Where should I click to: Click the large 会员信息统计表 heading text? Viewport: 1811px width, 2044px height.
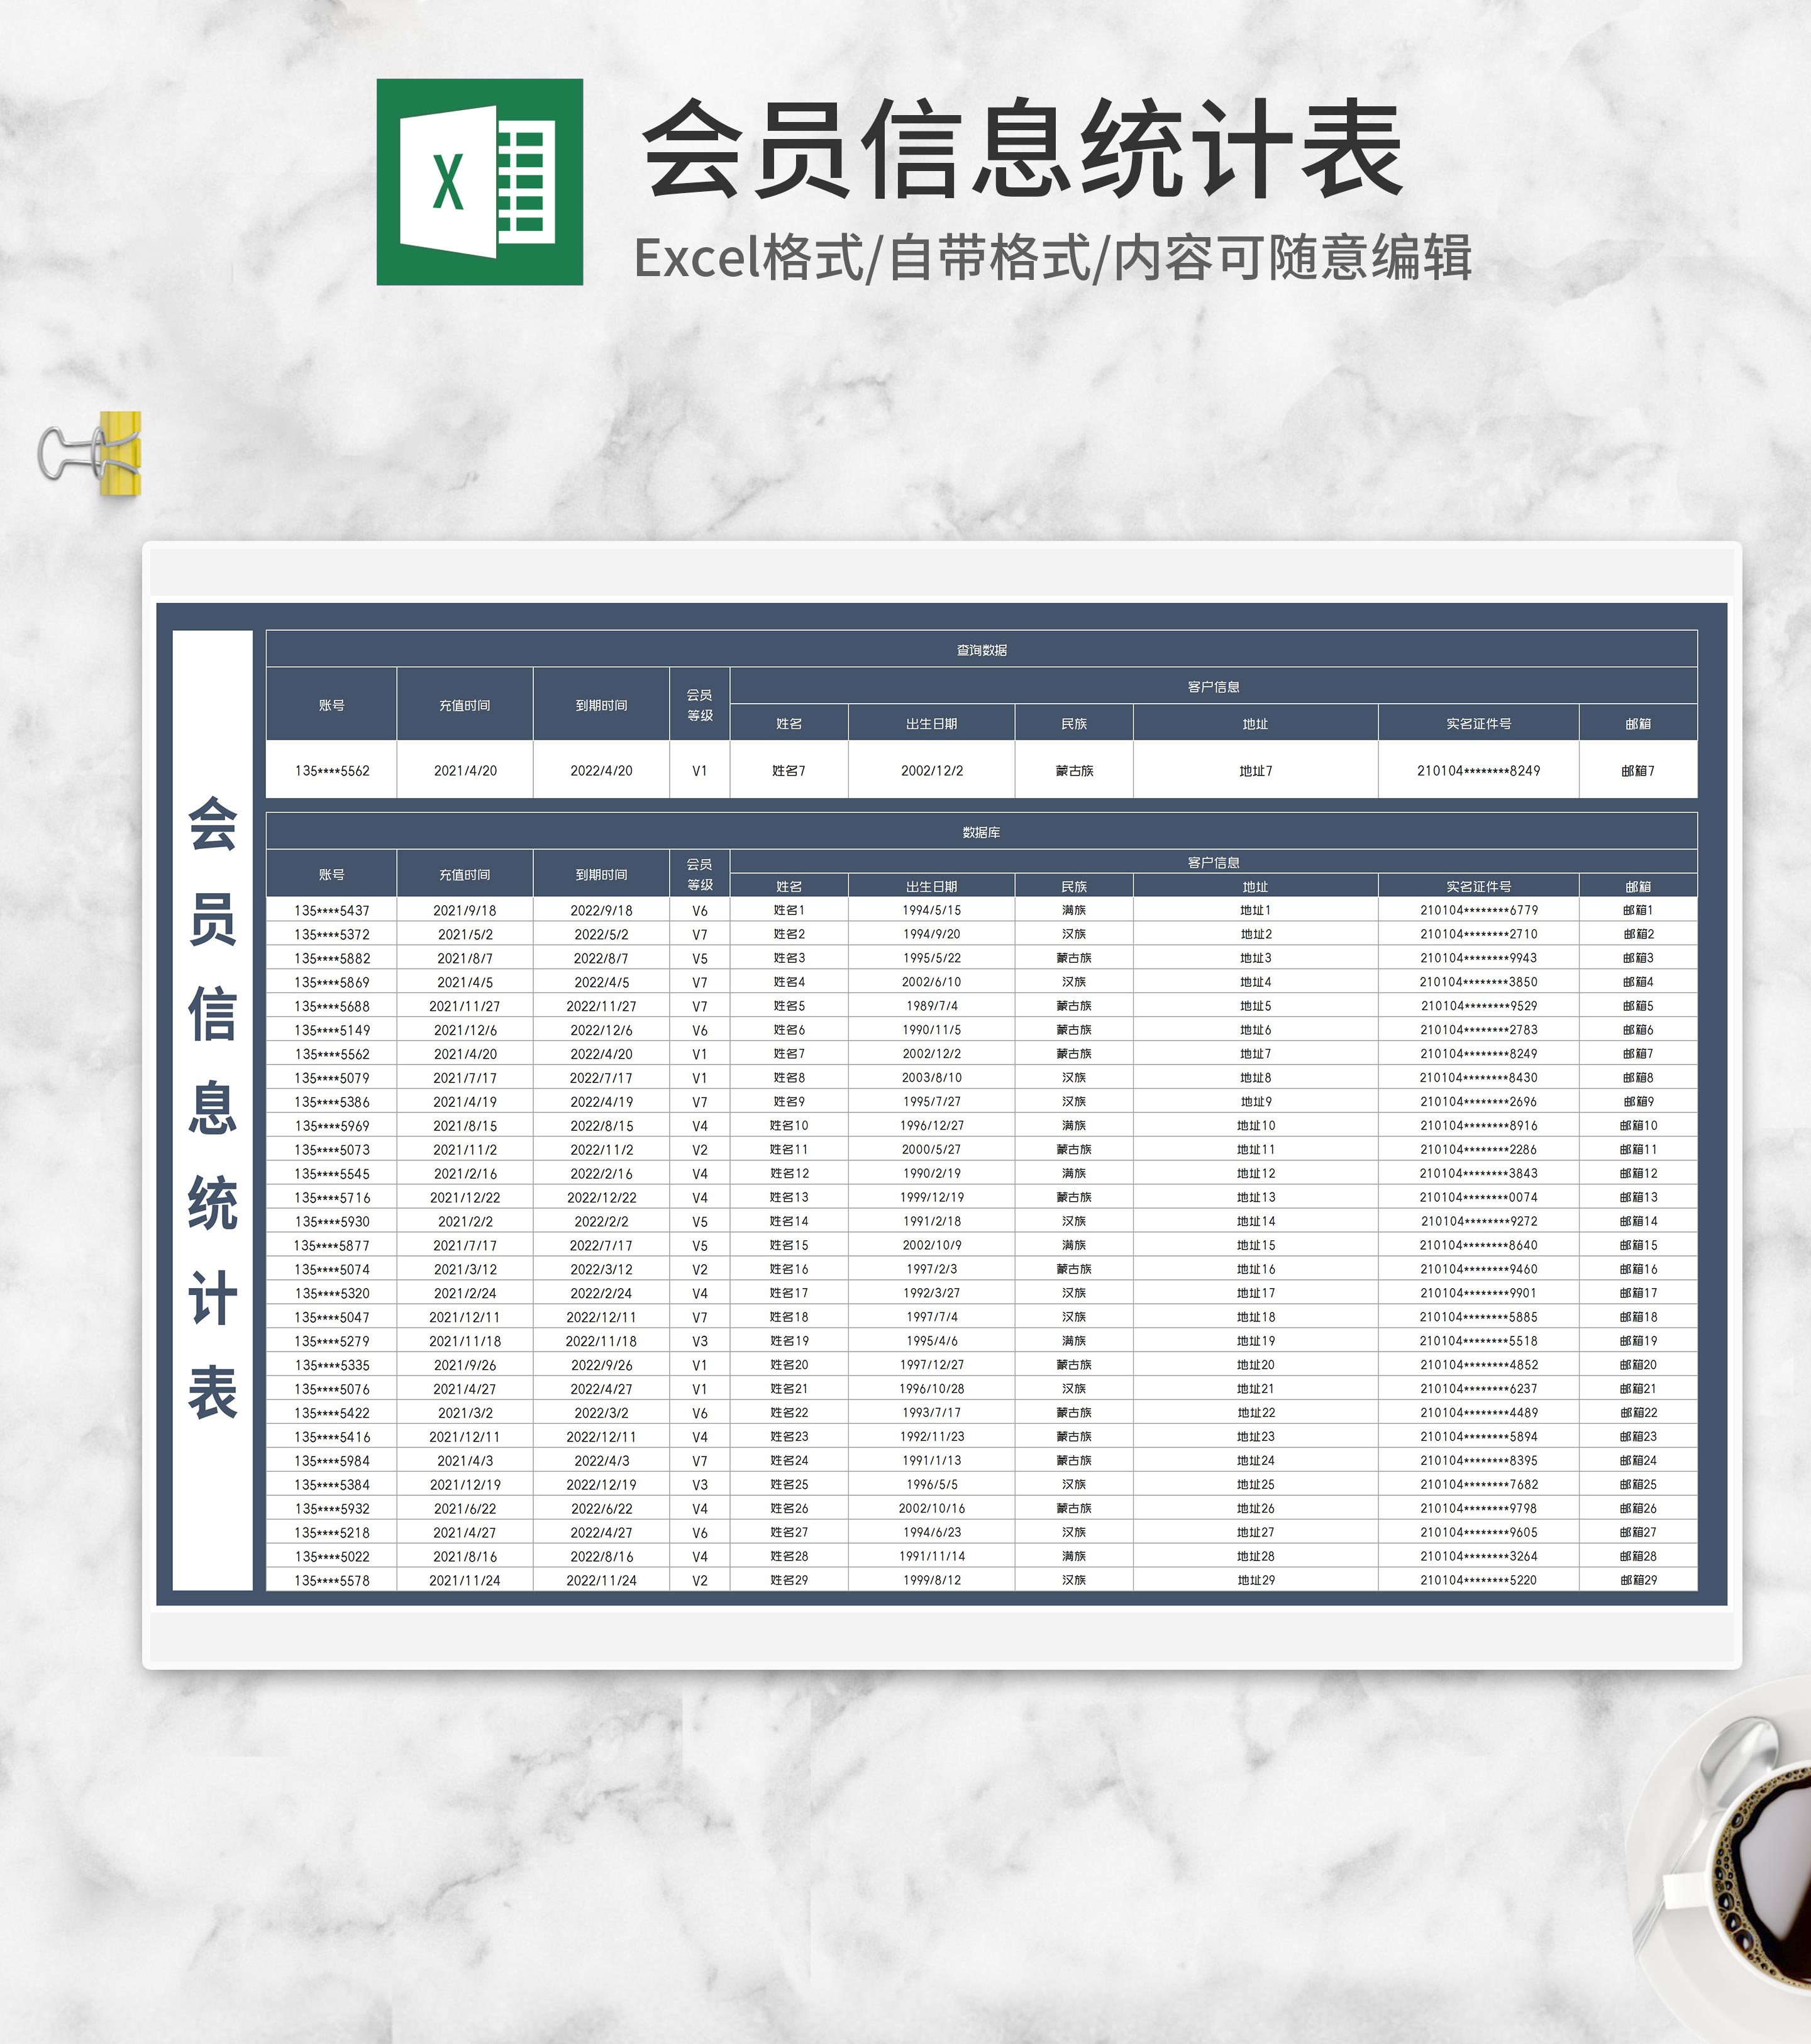pos(1022,150)
